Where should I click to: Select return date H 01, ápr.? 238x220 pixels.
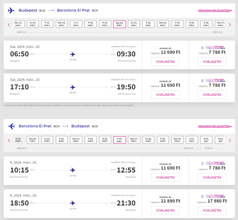click(x=206, y=140)
